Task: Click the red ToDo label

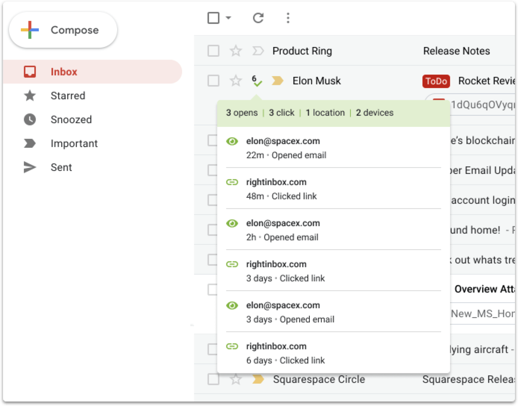Action: (436, 81)
